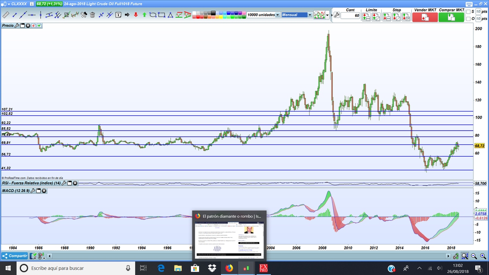Close the RSI indicator panel
Screen dimensions: 489x275
75,183
